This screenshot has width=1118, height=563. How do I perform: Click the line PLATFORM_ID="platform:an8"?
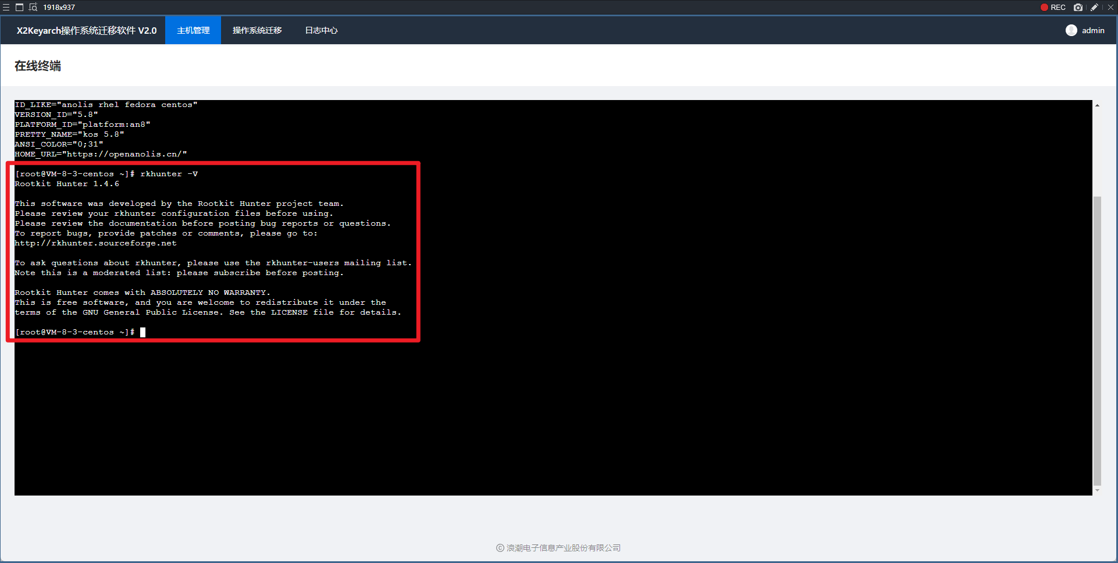coord(83,124)
